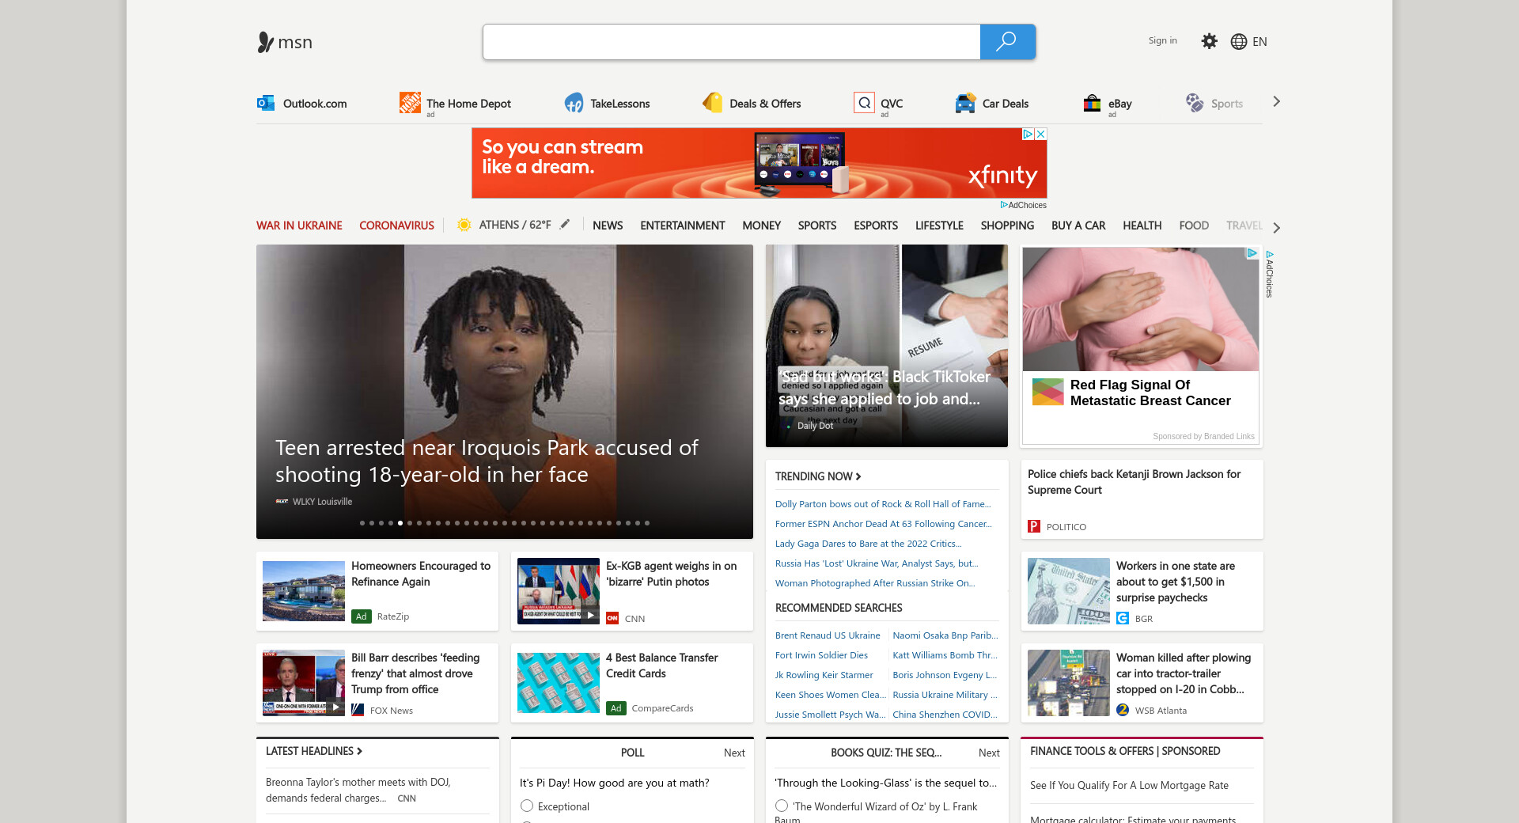The width and height of the screenshot is (1519, 823).
Task: Open the War in Ukraine tab
Action: pos(299,226)
